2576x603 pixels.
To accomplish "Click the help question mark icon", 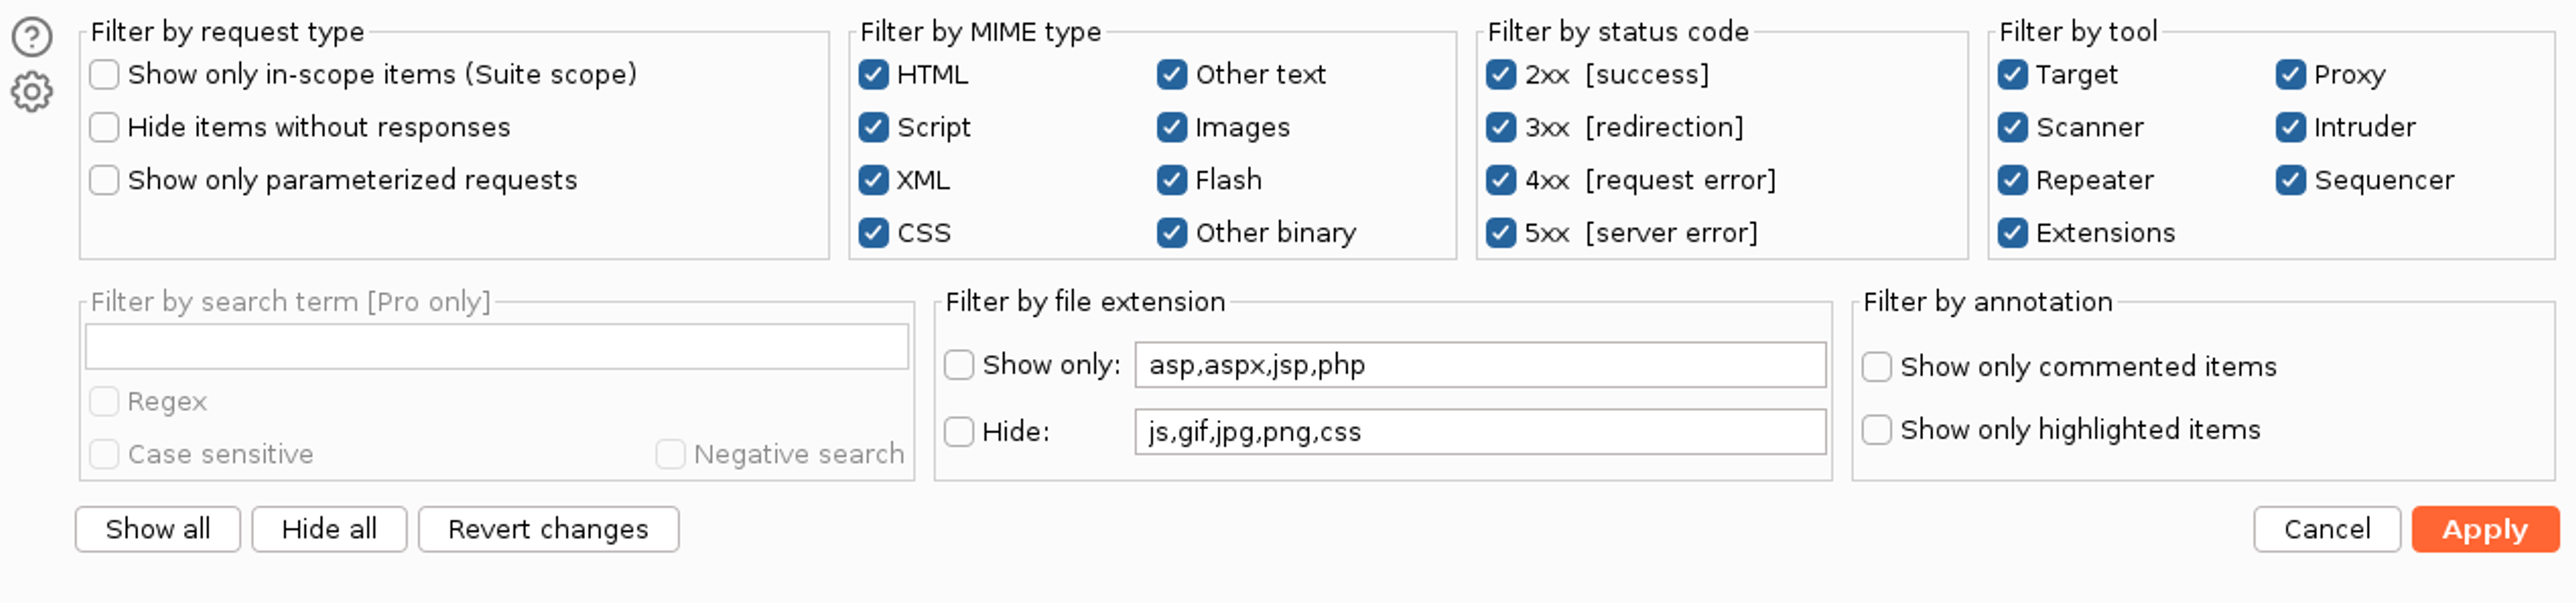I will [32, 37].
